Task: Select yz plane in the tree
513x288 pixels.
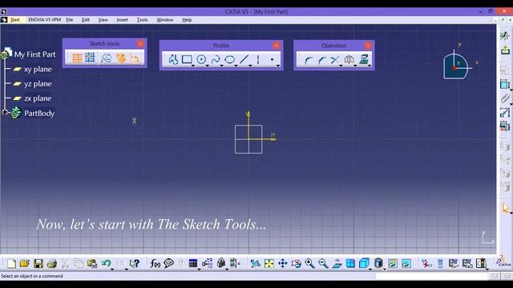Action: (x=38, y=84)
